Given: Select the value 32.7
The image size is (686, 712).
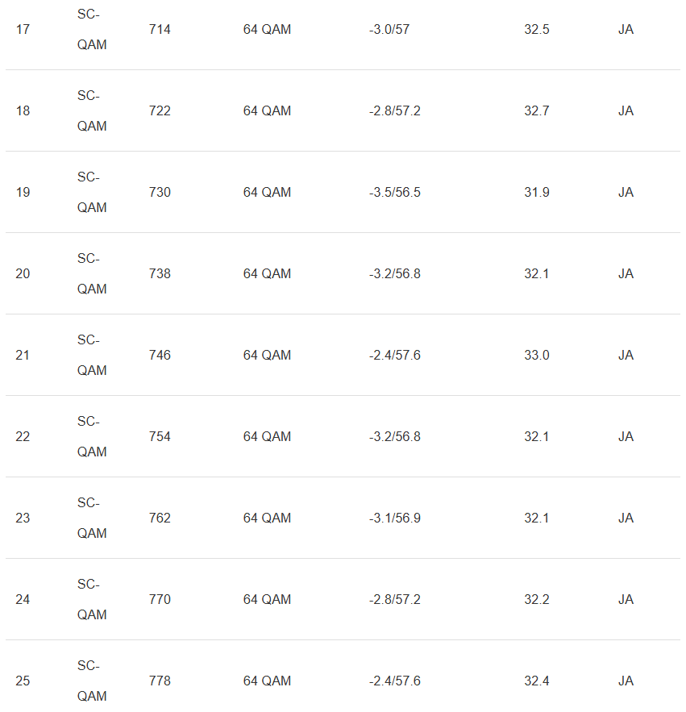Looking at the screenshot, I should coord(537,111).
